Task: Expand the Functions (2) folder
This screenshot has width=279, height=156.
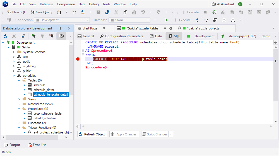Action: click(19, 123)
